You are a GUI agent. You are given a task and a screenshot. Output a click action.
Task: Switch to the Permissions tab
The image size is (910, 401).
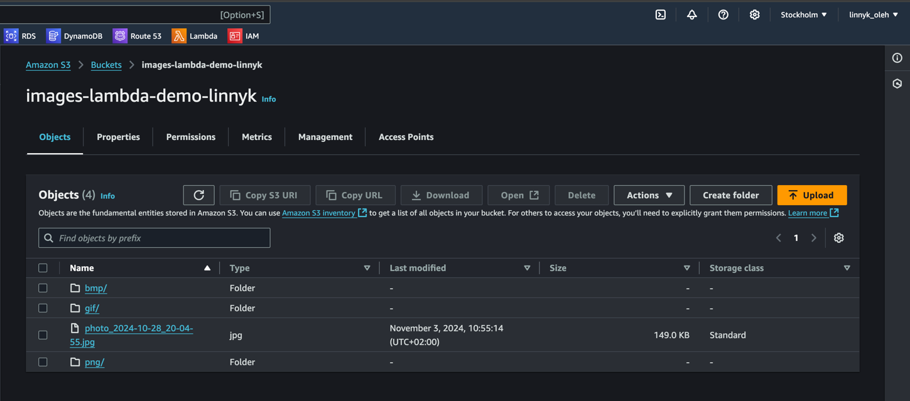click(191, 137)
